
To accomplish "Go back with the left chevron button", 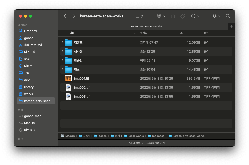I will 65,16.
